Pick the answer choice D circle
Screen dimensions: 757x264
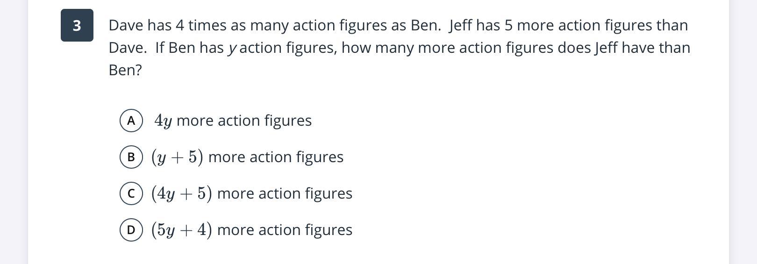(x=131, y=230)
